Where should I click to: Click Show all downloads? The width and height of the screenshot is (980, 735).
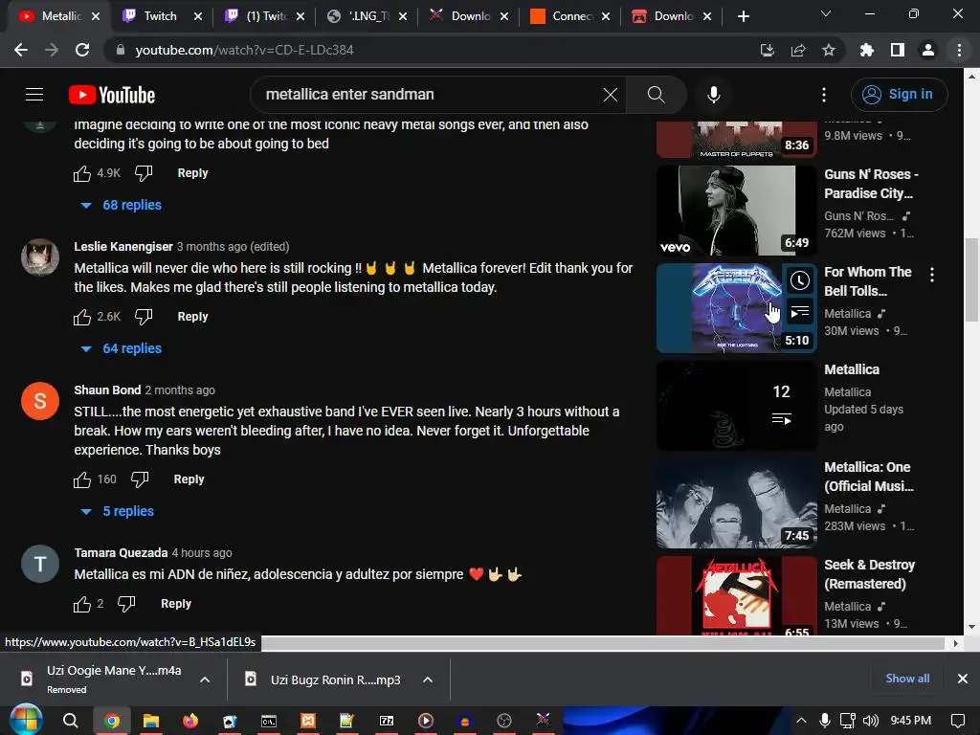pos(907,679)
